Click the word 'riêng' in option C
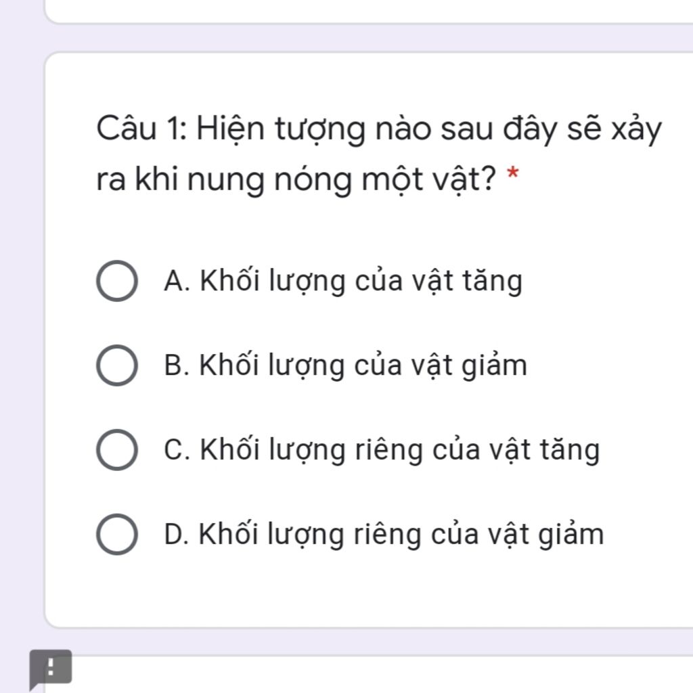This screenshot has height=693, width=693. click(x=389, y=450)
